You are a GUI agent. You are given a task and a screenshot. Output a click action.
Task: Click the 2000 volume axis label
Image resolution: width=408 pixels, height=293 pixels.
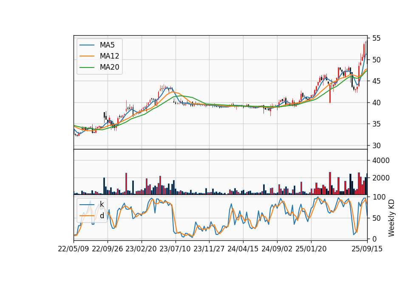381,178
